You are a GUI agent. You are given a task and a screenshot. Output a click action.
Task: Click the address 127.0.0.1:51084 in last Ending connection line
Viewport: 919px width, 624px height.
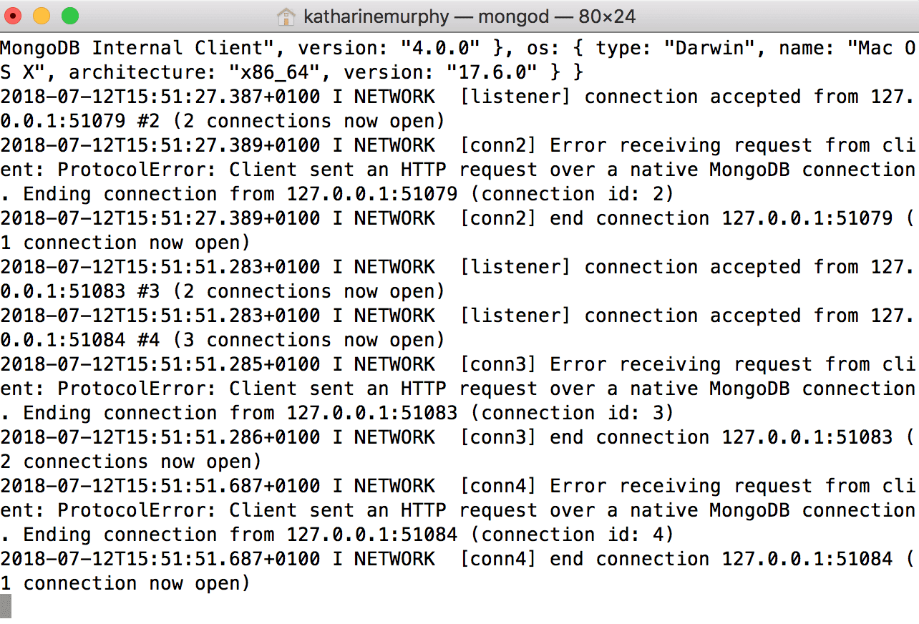pyautogui.click(x=372, y=535)
